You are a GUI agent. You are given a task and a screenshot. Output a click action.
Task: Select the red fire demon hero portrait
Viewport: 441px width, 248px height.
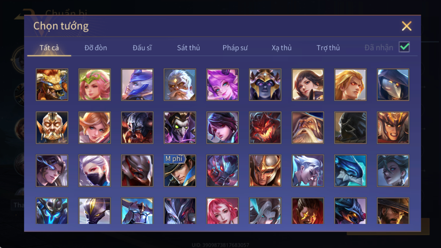pyautogui.click(x=265, y=128)
